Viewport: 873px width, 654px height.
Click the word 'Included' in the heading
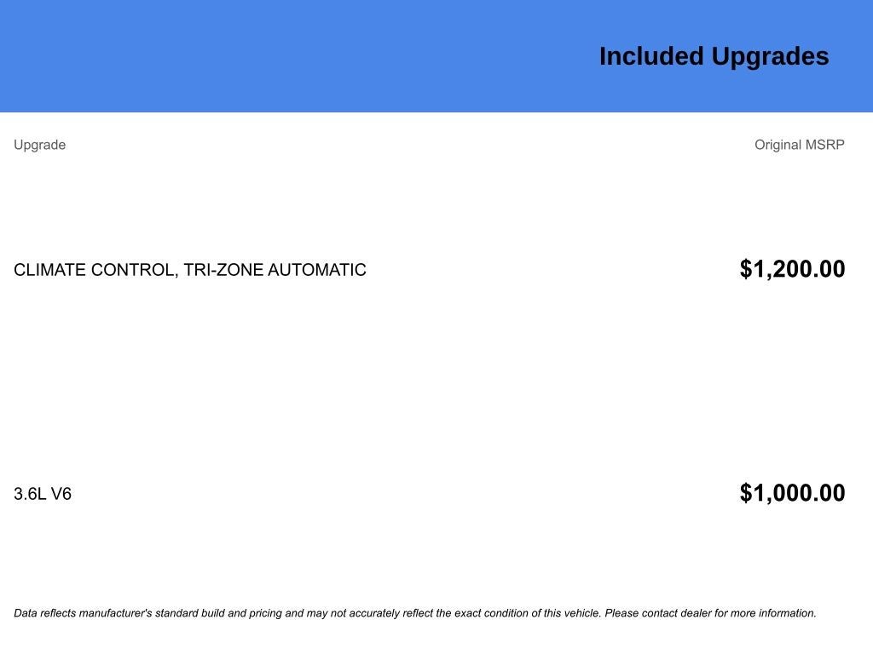pyautogui.click(x=651, y=57)
